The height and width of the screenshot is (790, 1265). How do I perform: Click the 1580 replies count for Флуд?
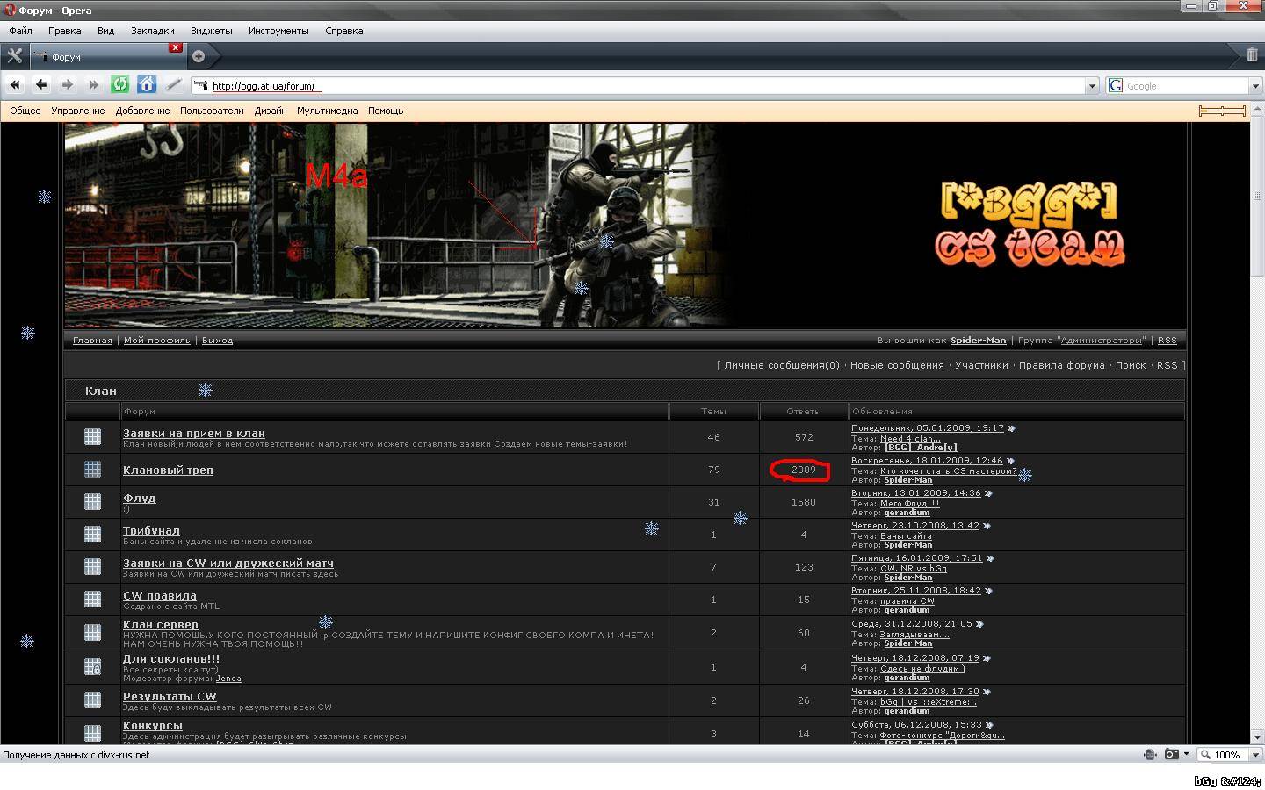click(803, 502)
